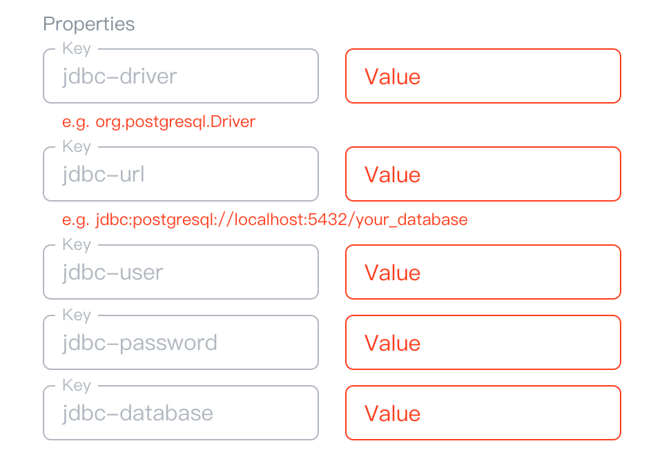Click the red Value placeholder beside jdbc-driver
This screenshot has width=671, height=468.
(392, 77)
